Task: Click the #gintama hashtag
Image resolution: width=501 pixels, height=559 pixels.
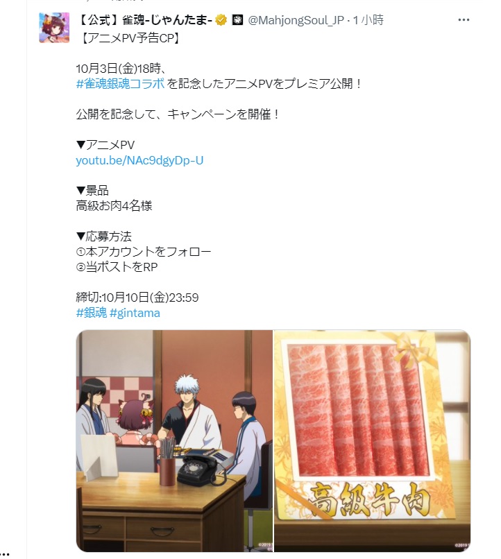Action: [x=135, y=313]
